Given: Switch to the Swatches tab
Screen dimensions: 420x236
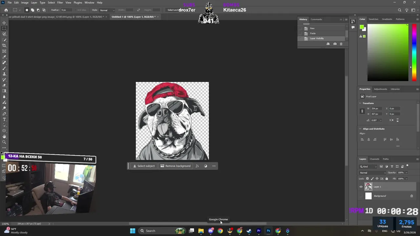Looking at the screenshot, I should point(373,19).
